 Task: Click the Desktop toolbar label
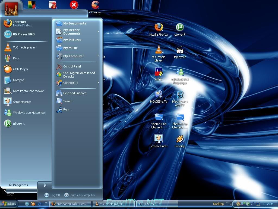pos(219,204)
